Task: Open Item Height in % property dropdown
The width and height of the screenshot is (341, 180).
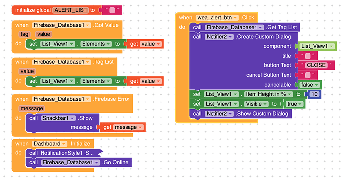Action: coord(268,94)
